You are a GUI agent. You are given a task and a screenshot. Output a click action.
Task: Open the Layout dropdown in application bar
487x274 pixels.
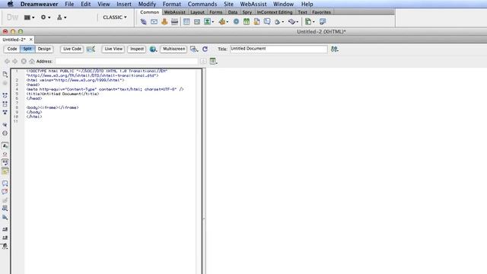[29, 18]
